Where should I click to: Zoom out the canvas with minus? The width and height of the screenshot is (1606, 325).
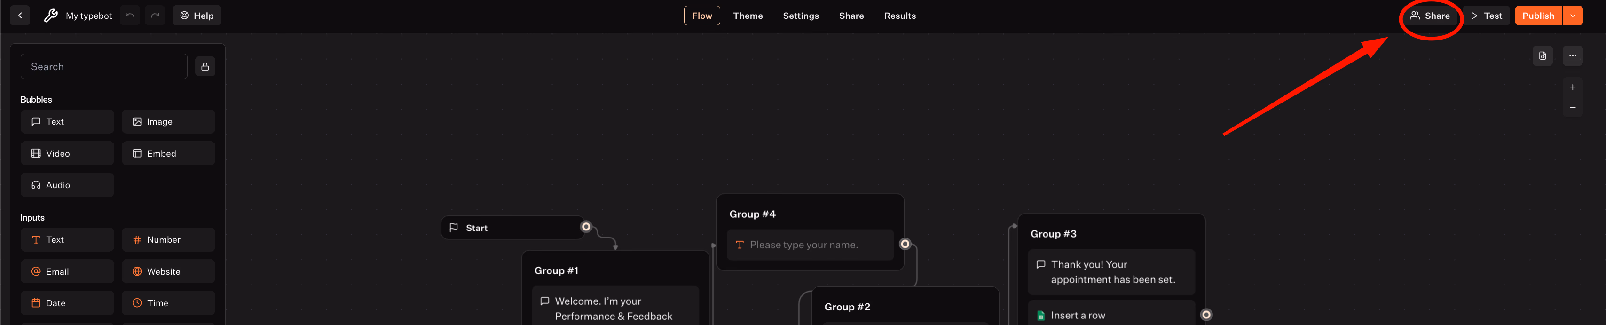[x=1572, y=107]
